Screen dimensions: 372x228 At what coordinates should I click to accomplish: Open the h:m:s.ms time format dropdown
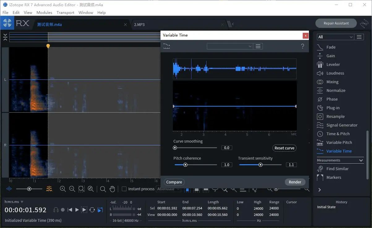click(x=14, y=202)
